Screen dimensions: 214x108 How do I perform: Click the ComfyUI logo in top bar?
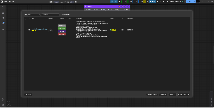click(x=2, y=2)
